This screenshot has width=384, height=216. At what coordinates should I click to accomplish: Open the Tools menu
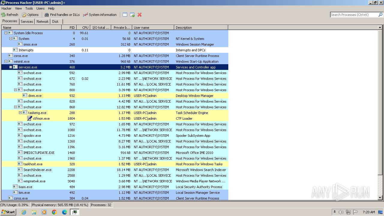[29, 8]
